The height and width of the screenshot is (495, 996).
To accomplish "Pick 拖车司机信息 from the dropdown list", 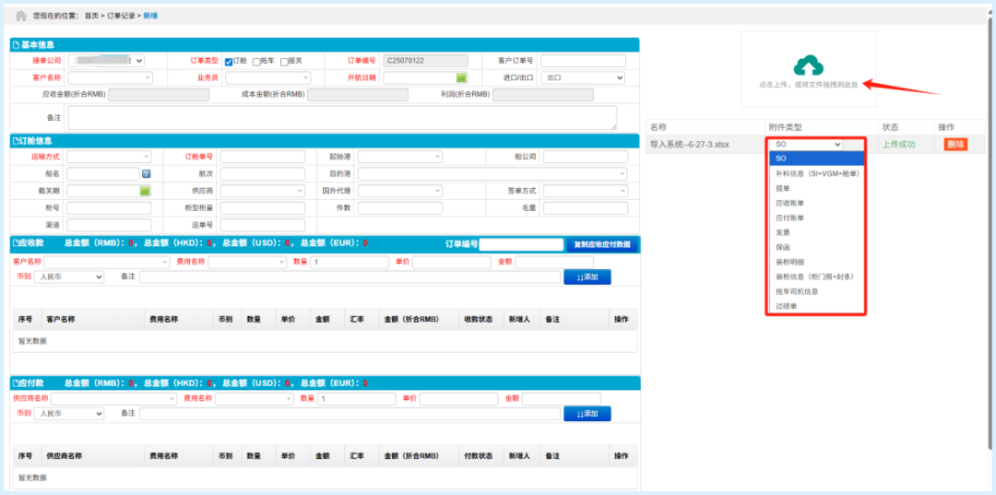I will (x=796, y=291).
